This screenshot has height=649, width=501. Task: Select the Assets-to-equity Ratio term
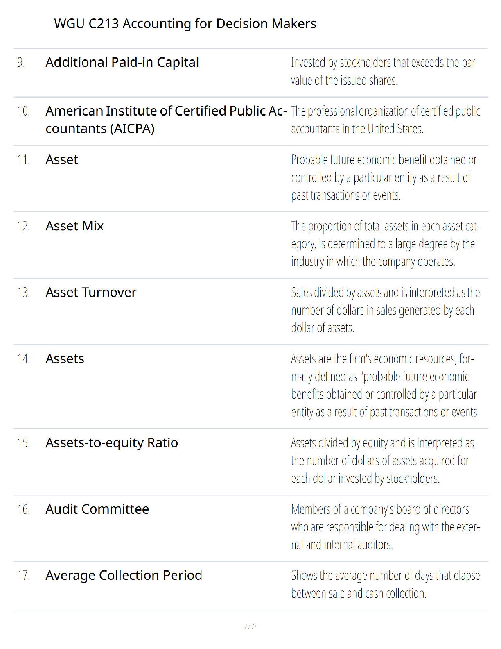pyautogui.click(x=112, y=443)
